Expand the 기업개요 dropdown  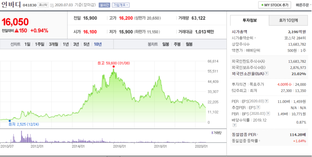pos(121,5)
